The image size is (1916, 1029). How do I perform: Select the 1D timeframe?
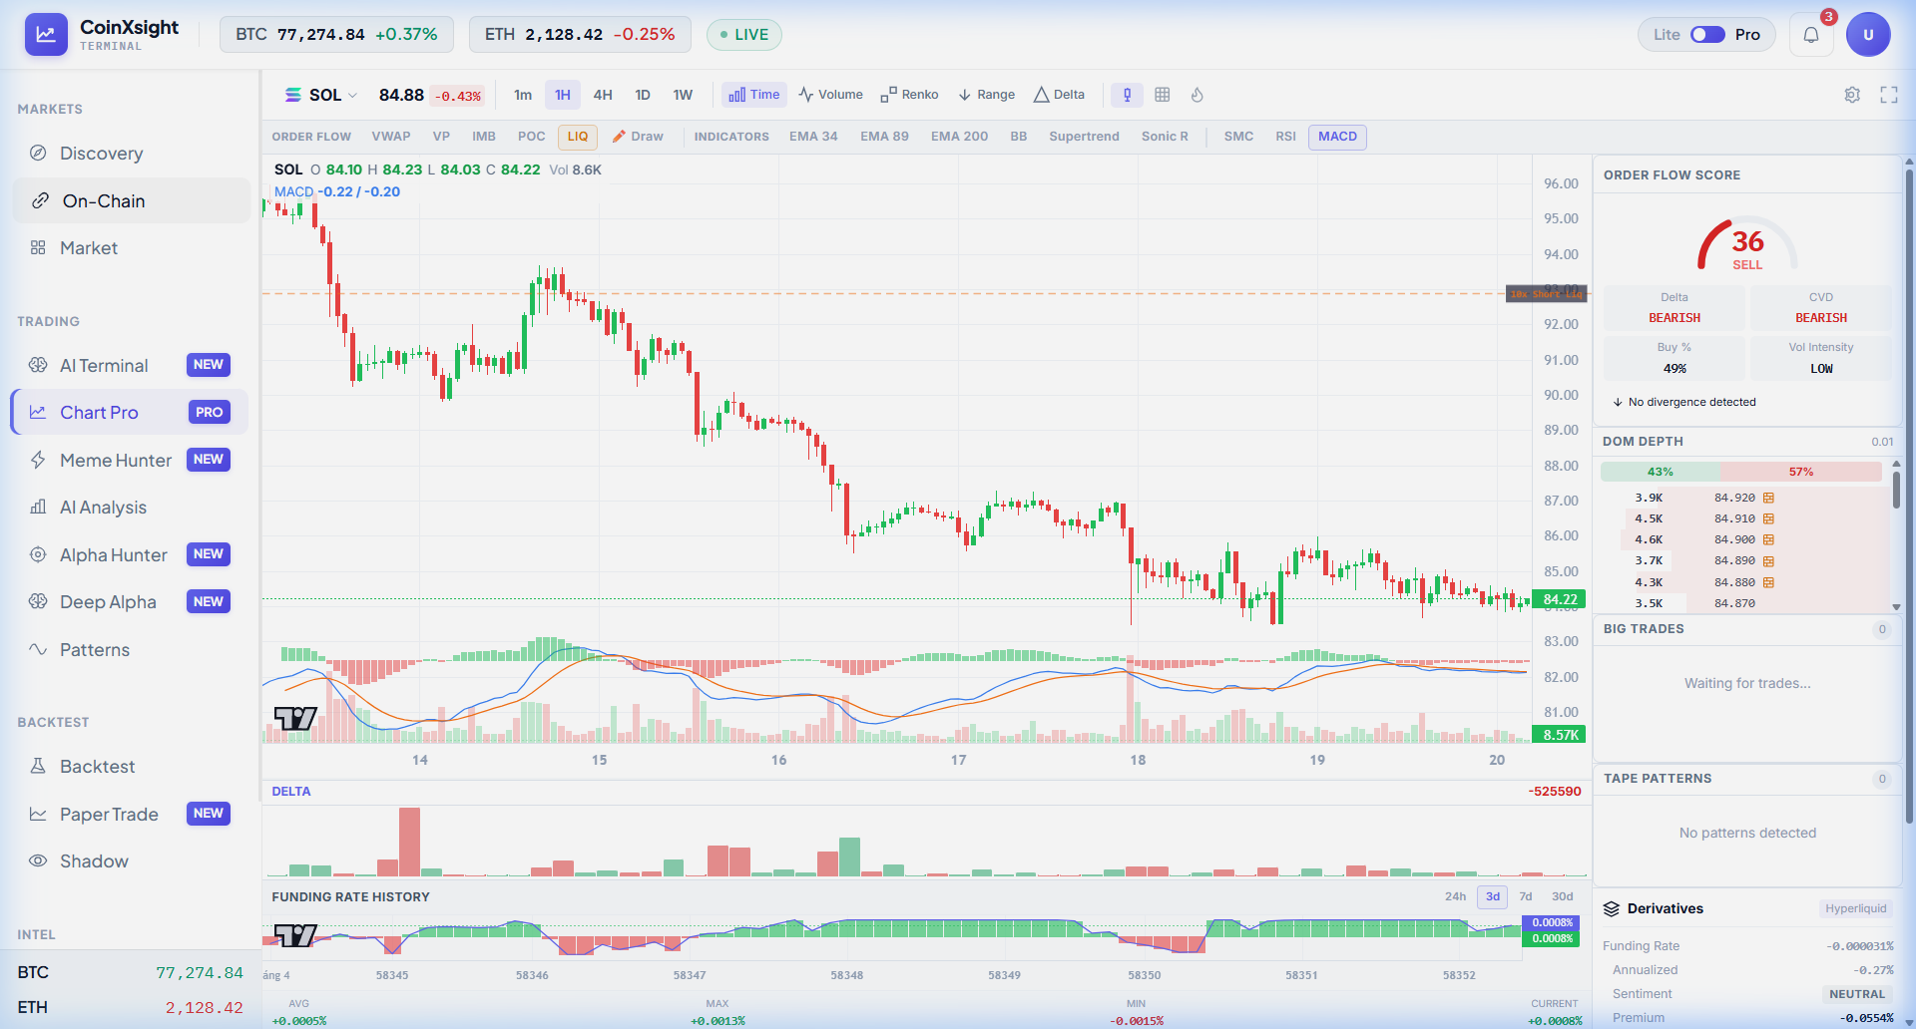[643, 95]
